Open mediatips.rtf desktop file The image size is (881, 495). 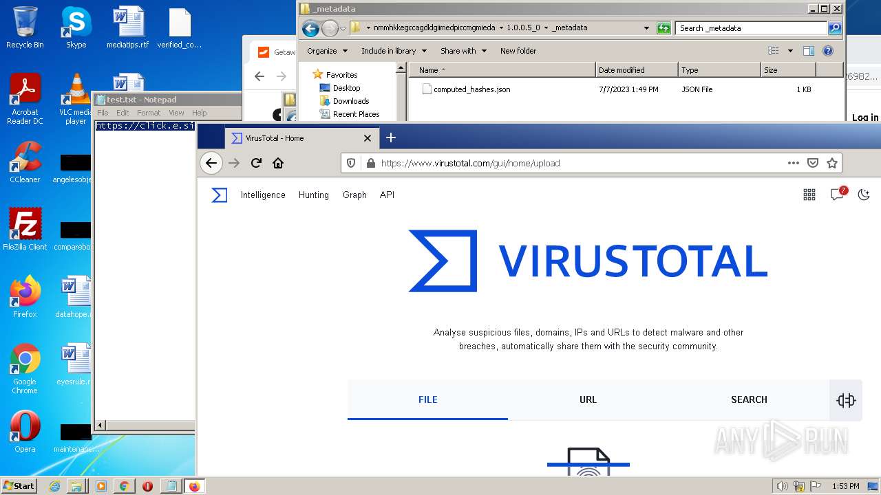coord(127,27)
